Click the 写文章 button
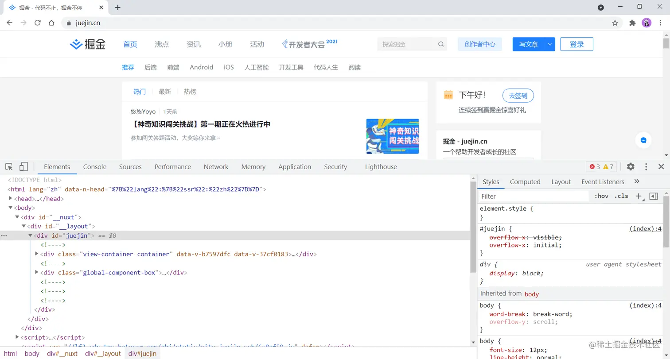 [x=529, y=44]
